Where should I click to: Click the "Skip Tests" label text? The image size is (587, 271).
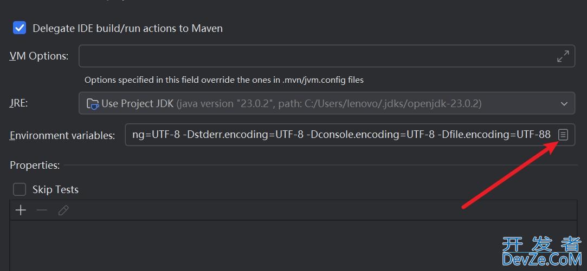55,189
